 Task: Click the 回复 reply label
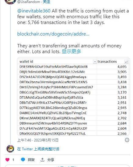[x=31, y=160]
